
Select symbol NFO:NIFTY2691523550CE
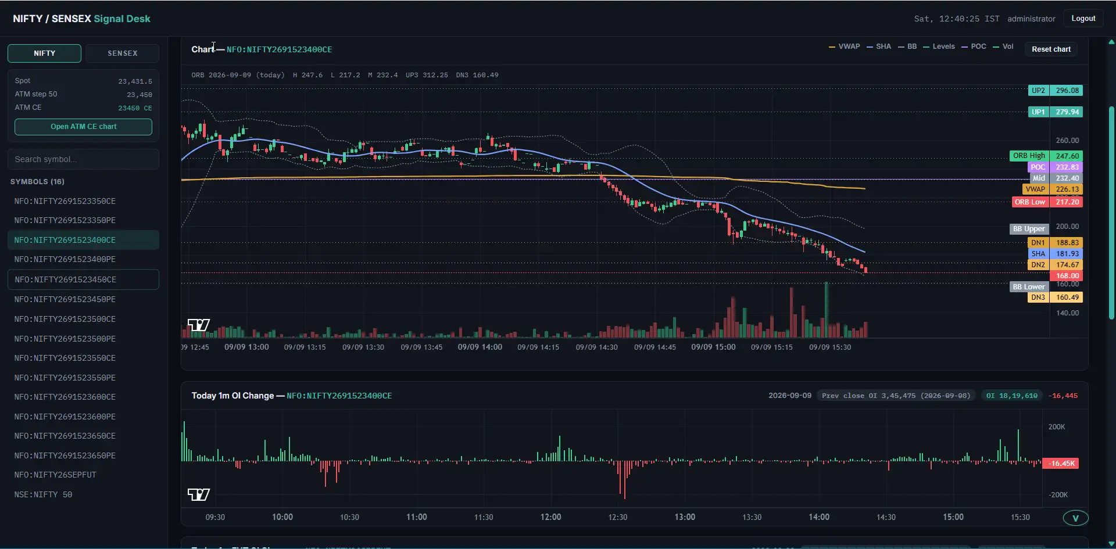[x=83, y=358]
